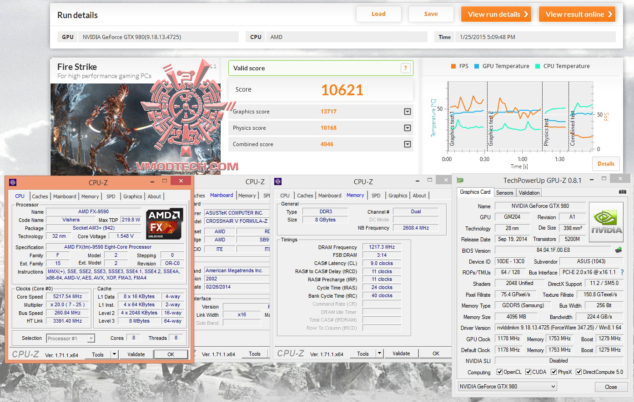Open the NVIDIA GeForce GTX 980 GPU selector
This screenshot has width=634, height=402.
(x=508, y=387)
